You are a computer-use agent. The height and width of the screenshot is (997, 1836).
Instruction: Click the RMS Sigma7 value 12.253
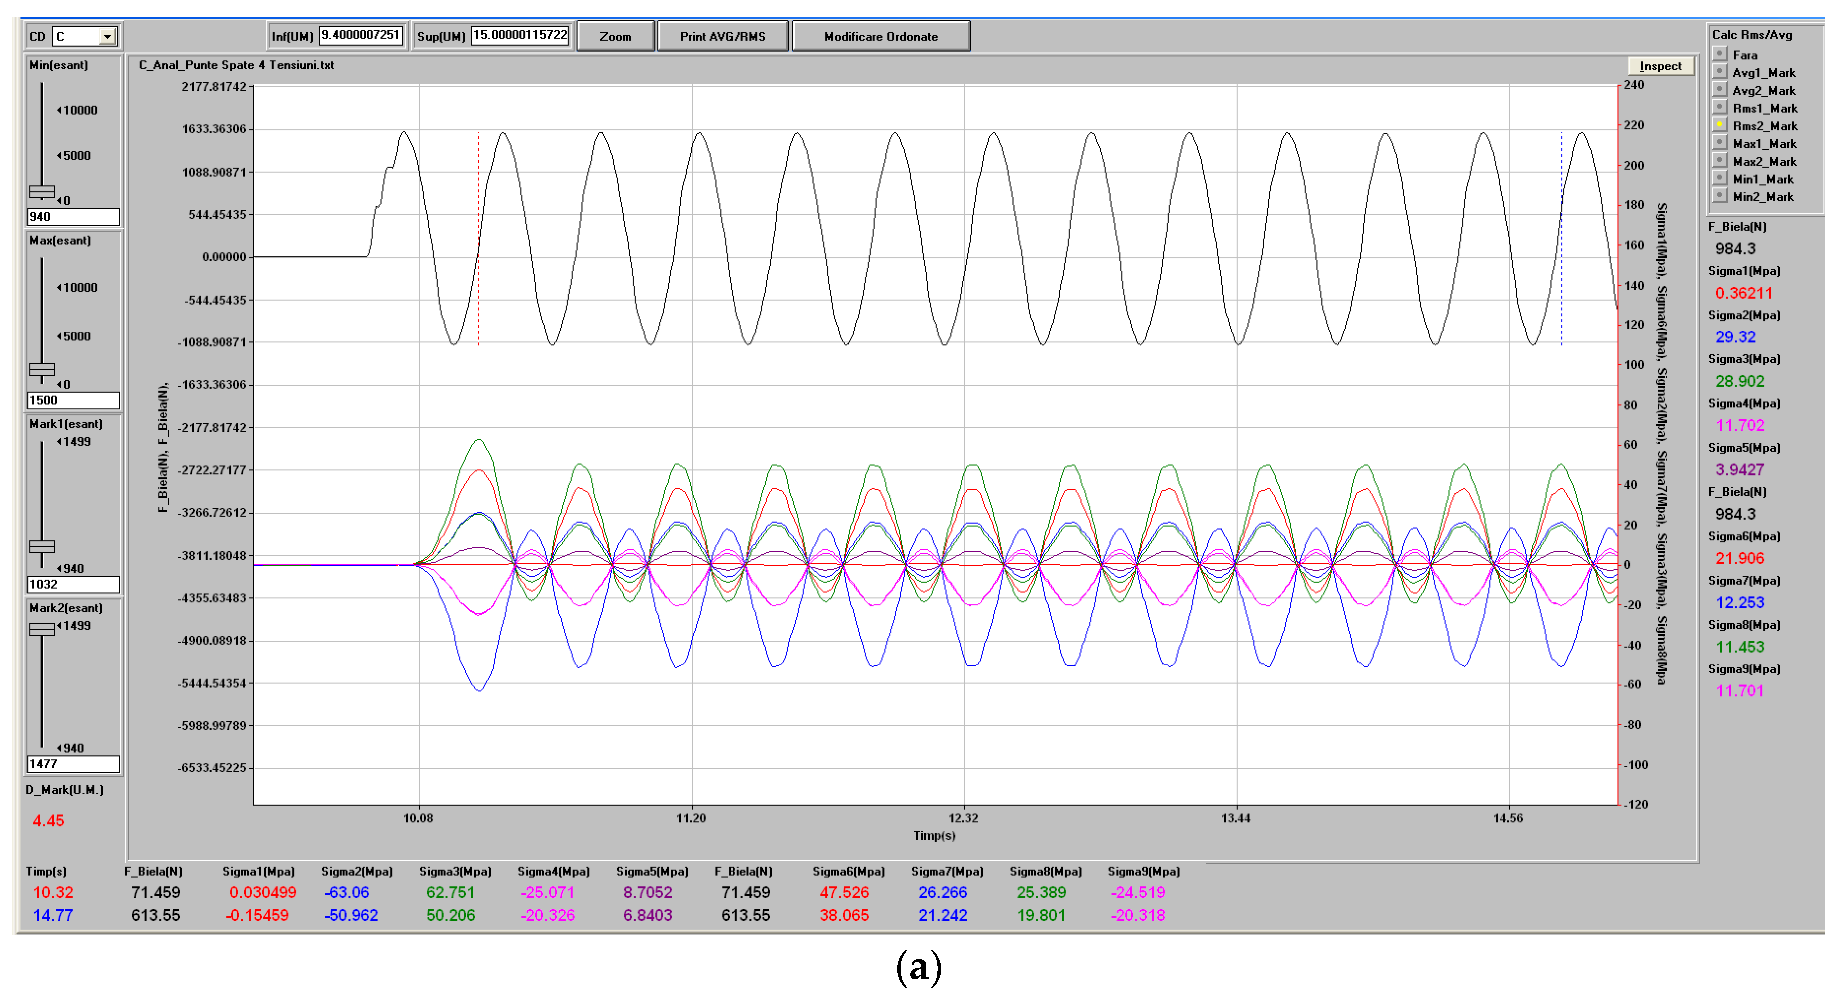point(1740,602)
